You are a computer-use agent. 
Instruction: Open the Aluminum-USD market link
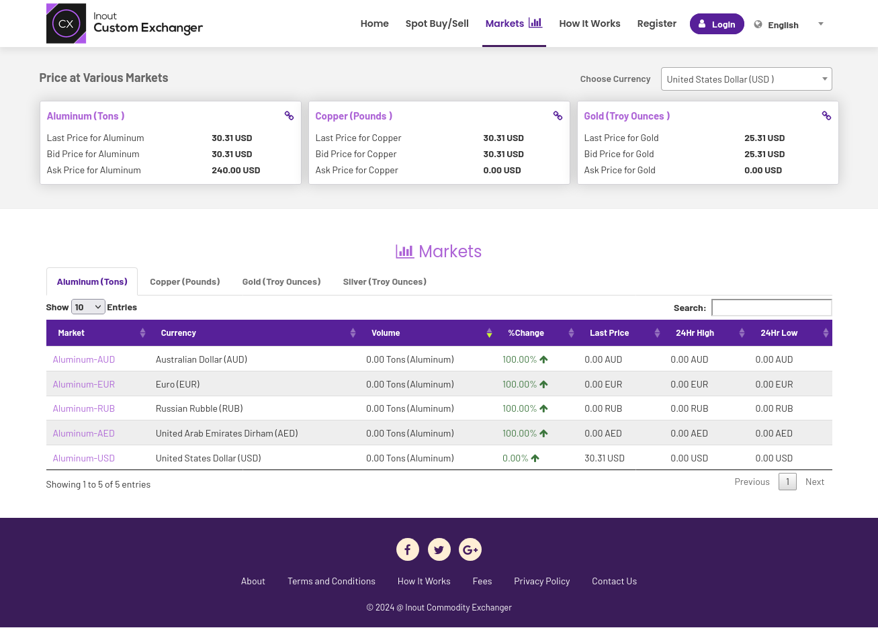coord(83,457)
